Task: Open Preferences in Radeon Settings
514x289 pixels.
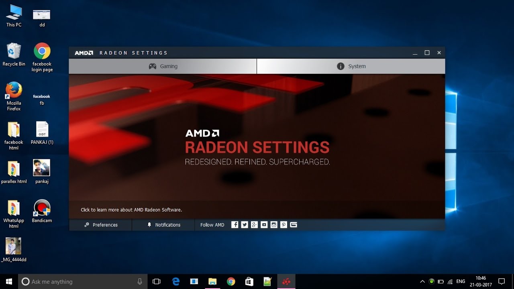Action: click(x=100, y=225)
